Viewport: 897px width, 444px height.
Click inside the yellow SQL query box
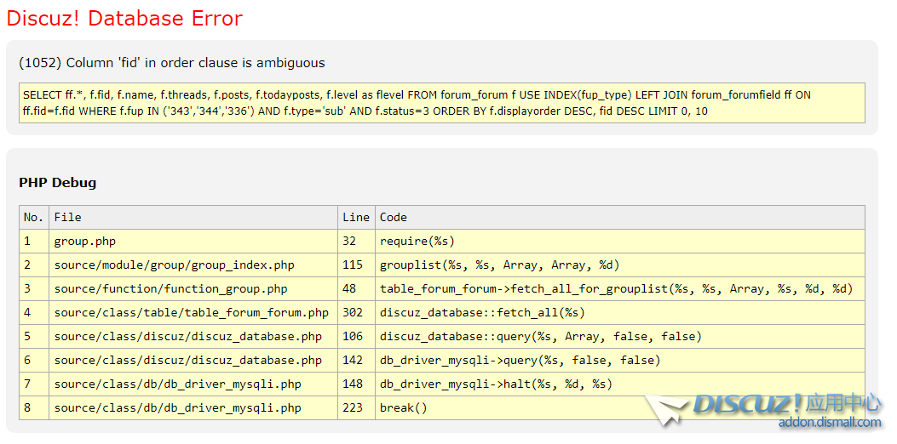point(441,103)
